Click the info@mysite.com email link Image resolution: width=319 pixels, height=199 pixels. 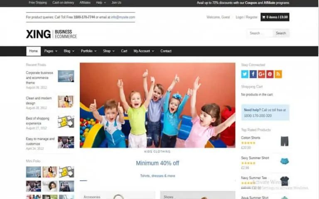[123, 17]
